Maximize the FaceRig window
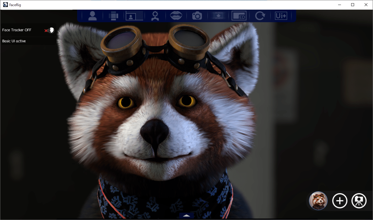Viewport: 373px width, 220px height. pos(353,5)
